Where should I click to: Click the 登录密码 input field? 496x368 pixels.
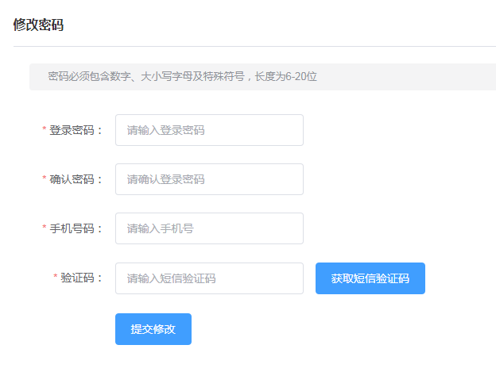(209, 130)
